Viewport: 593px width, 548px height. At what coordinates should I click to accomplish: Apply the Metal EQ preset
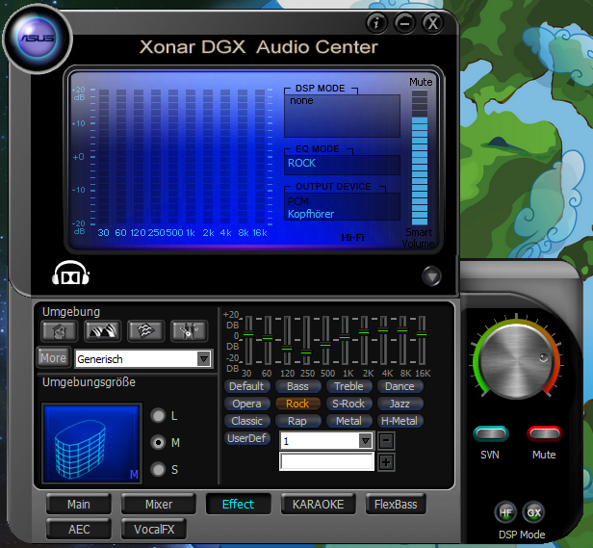348,421
